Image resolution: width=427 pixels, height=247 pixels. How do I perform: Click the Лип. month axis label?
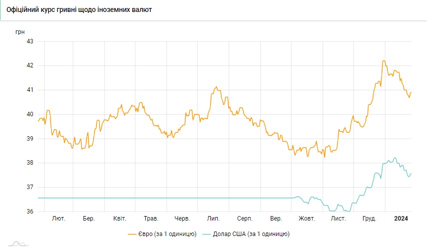coord(213,219)
